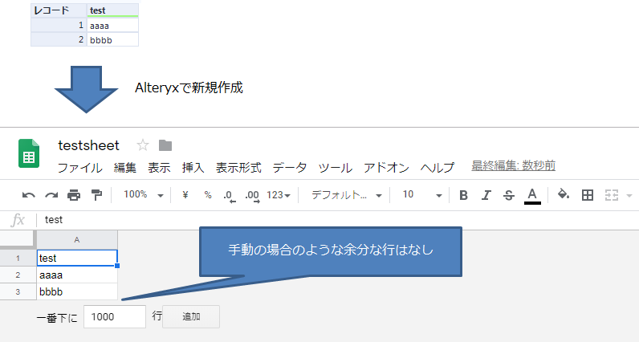Redo the last action
This screenshot has height=342, width=639.
click(51, 195)
